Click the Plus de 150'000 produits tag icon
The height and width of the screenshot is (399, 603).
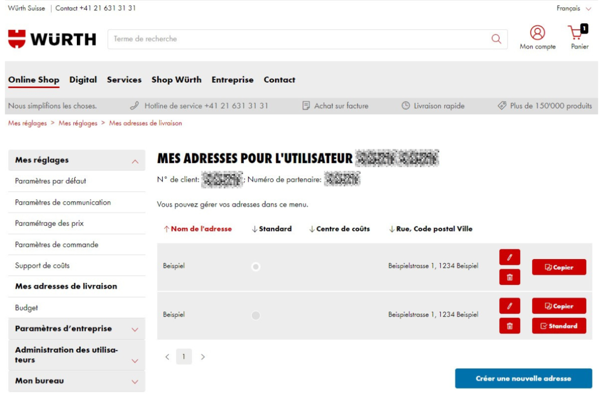click(x=501, y=106)
